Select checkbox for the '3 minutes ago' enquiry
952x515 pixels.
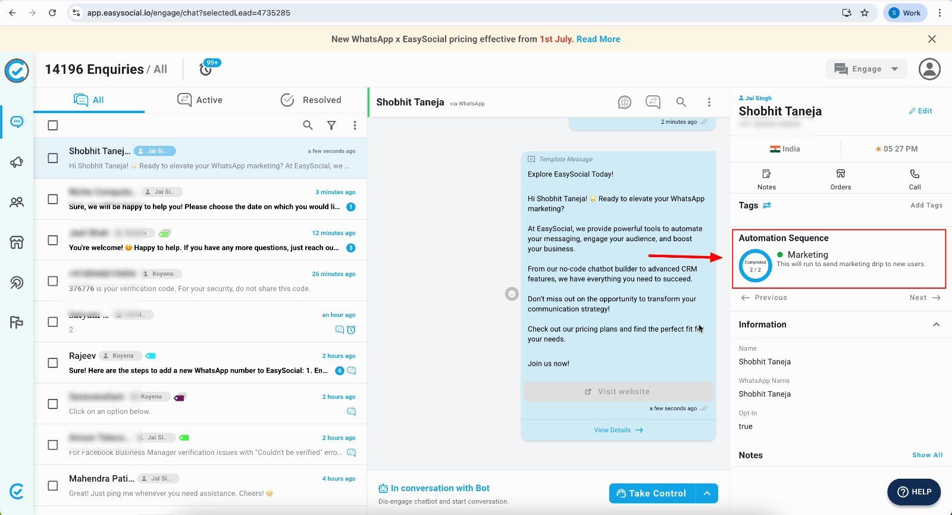pyautogui.click(x=53, y=199)
